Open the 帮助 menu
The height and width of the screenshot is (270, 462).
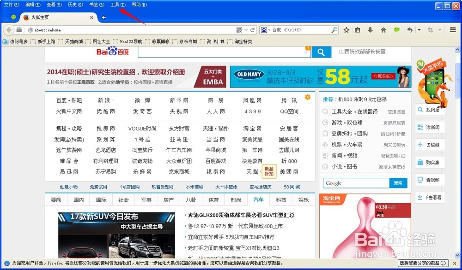click(139, 5)
